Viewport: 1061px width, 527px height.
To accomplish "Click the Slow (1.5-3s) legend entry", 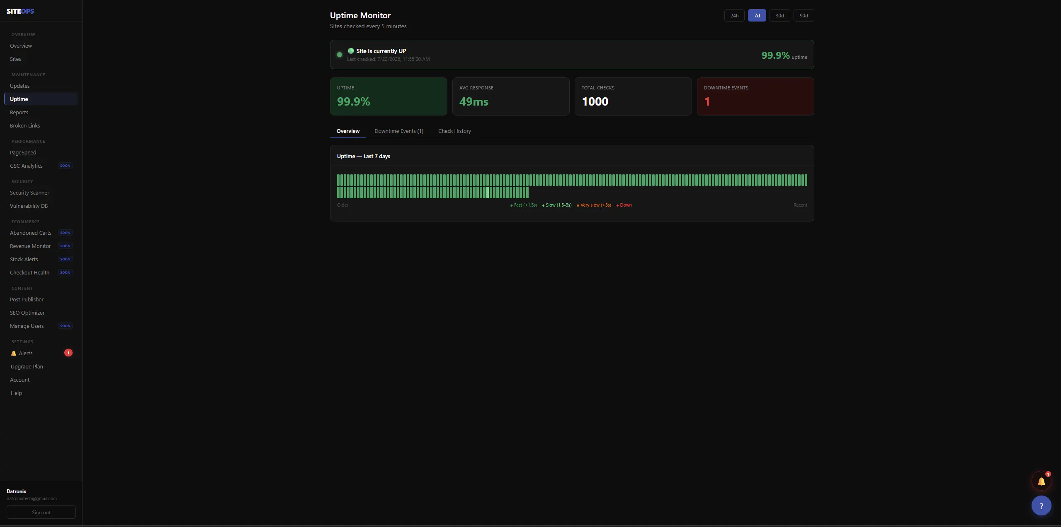I will tap(557, 205).
